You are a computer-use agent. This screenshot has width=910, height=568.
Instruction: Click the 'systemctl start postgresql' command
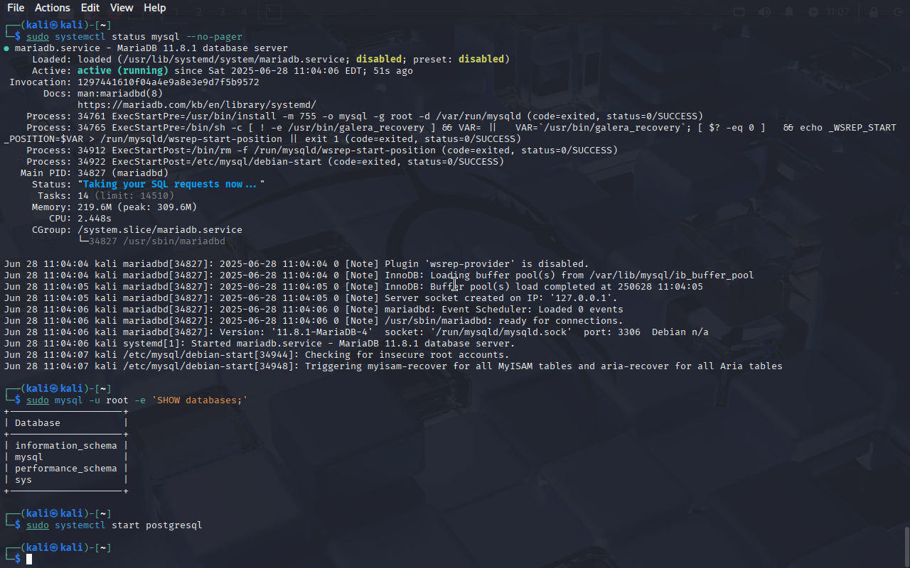point(114,525)
